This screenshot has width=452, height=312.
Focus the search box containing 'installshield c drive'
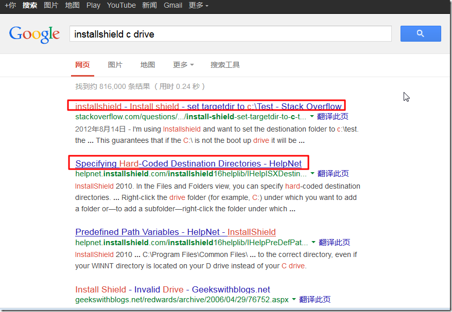(230, 34)
